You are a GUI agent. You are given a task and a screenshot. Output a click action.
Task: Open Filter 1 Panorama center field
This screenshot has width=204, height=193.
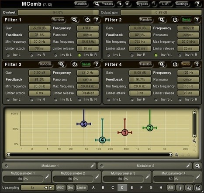click(88, 35)
